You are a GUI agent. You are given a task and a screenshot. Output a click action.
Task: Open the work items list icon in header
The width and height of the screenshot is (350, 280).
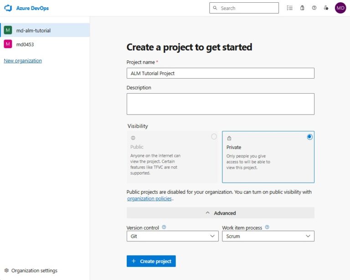[289, 8]
